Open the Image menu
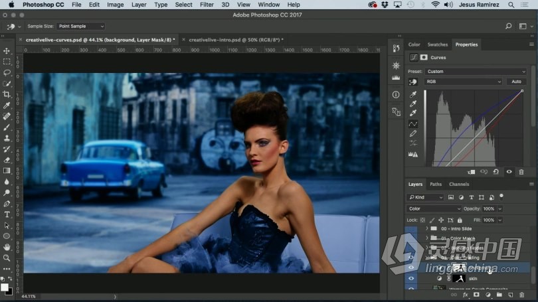 point(116,5)
